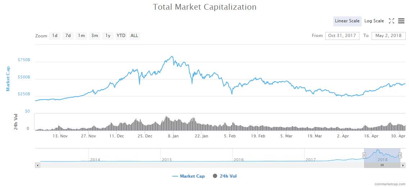Select the YTD zoom option

pos(121,36)
